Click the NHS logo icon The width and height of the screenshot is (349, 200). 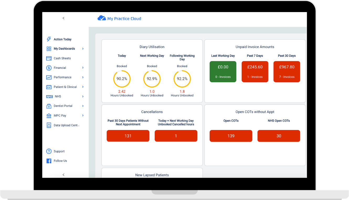[49, 97]
